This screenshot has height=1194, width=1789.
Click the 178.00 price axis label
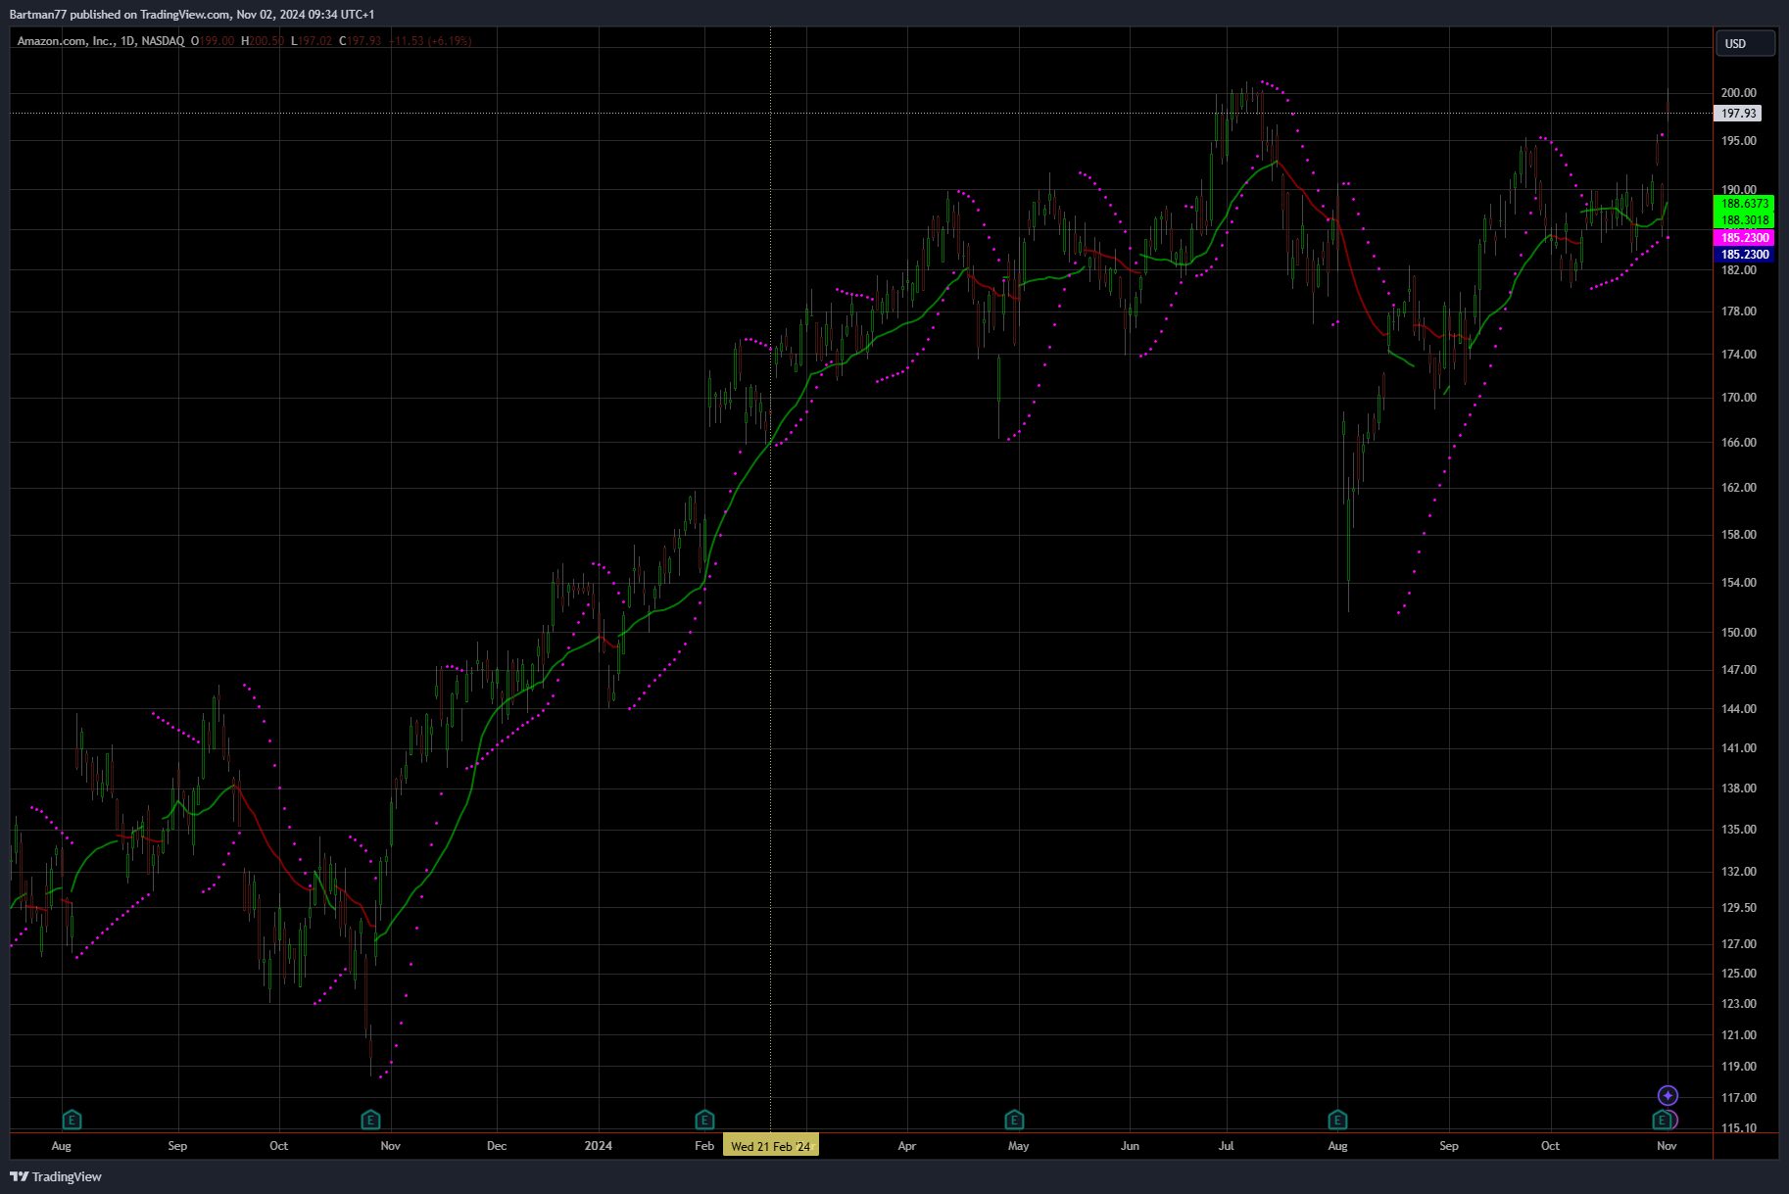[x=1738, y=311]
